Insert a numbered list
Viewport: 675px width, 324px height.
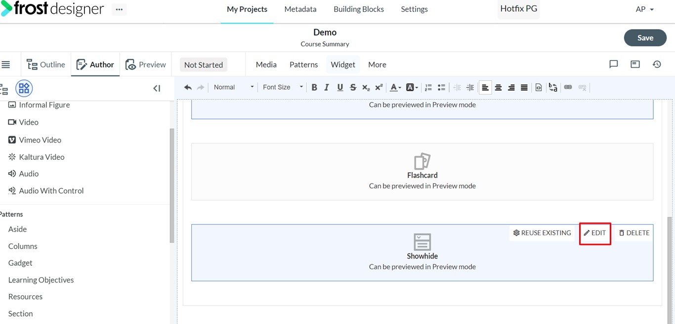pos(428,87)
